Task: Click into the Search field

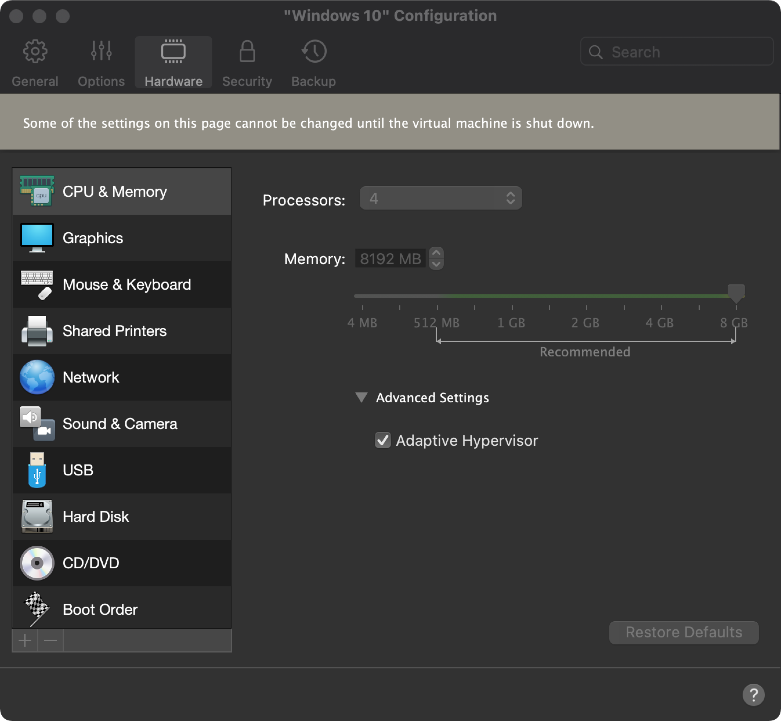Action: click(677, 51)
